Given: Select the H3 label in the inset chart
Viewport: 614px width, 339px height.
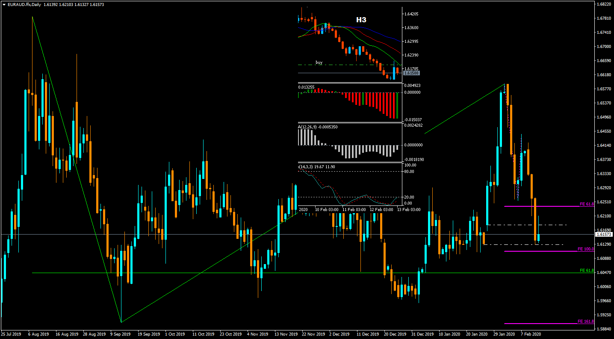Looking at the screenshot, I should [361, 20].
